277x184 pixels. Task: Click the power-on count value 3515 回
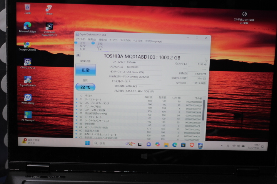(x=197, y=79)
